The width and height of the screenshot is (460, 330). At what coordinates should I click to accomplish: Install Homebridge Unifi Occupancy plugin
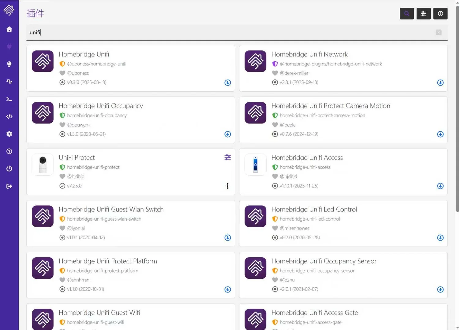click(228, 134)
